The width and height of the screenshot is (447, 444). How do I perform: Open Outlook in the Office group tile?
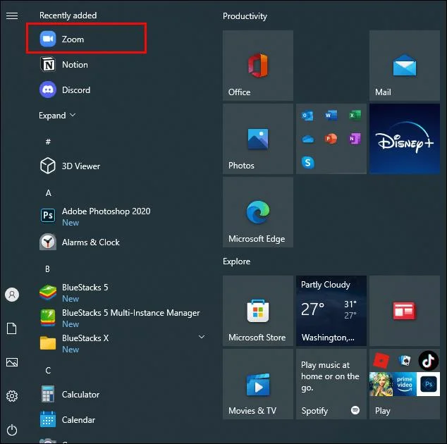[307, 116]
